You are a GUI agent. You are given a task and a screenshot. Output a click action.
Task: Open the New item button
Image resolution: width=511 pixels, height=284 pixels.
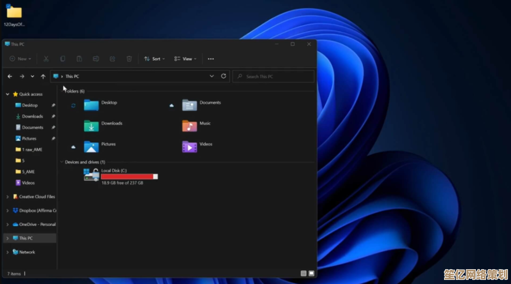[20, 59]
